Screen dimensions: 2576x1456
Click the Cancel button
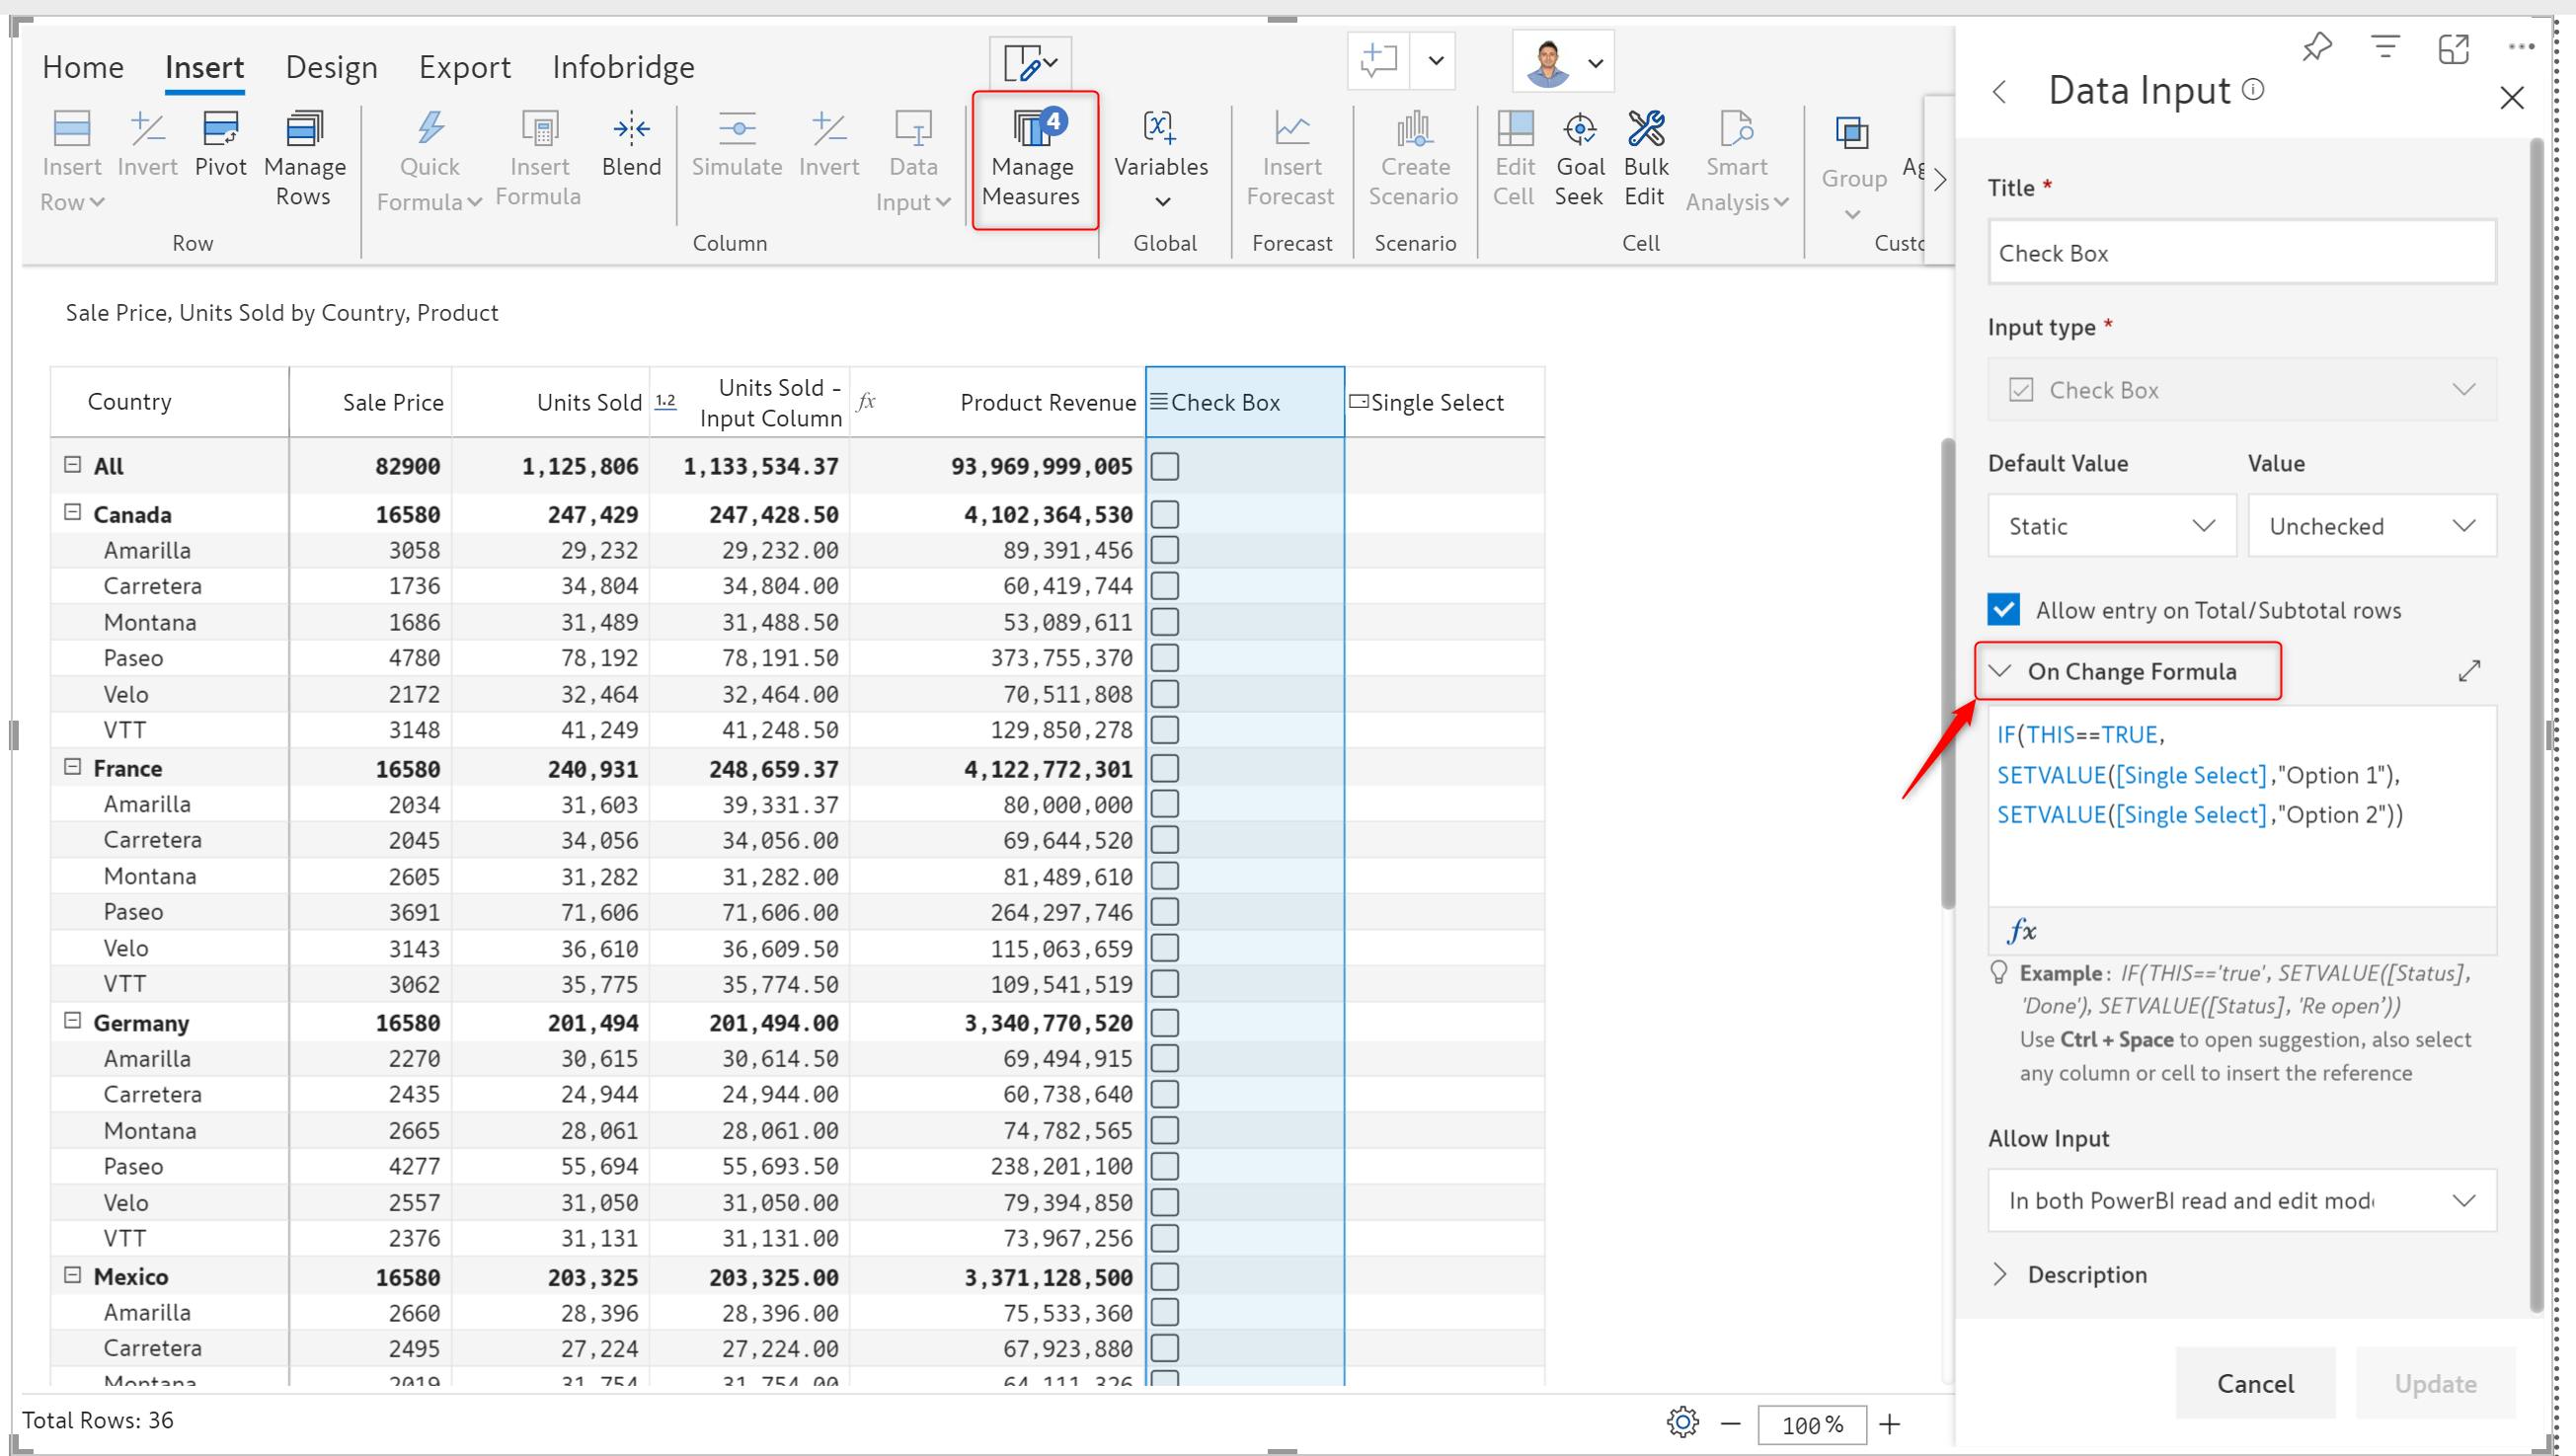2255,1383
